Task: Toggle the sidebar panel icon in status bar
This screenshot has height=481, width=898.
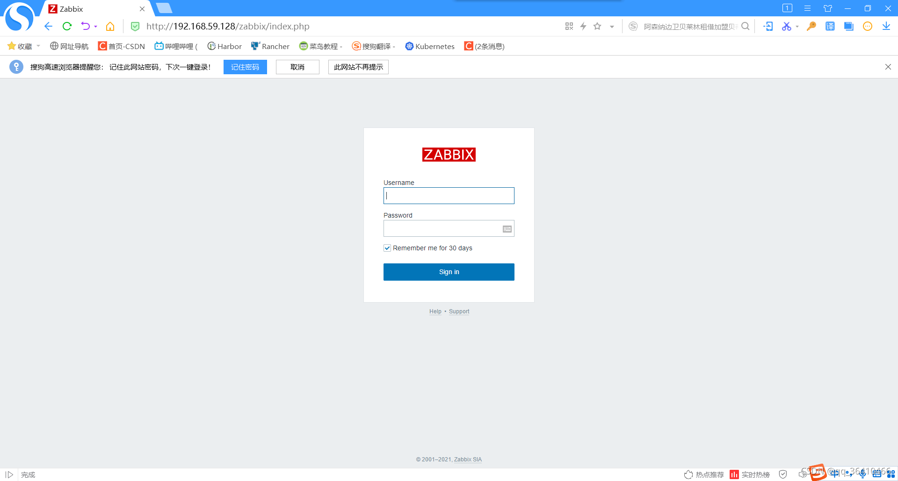Action: point(9,474)
